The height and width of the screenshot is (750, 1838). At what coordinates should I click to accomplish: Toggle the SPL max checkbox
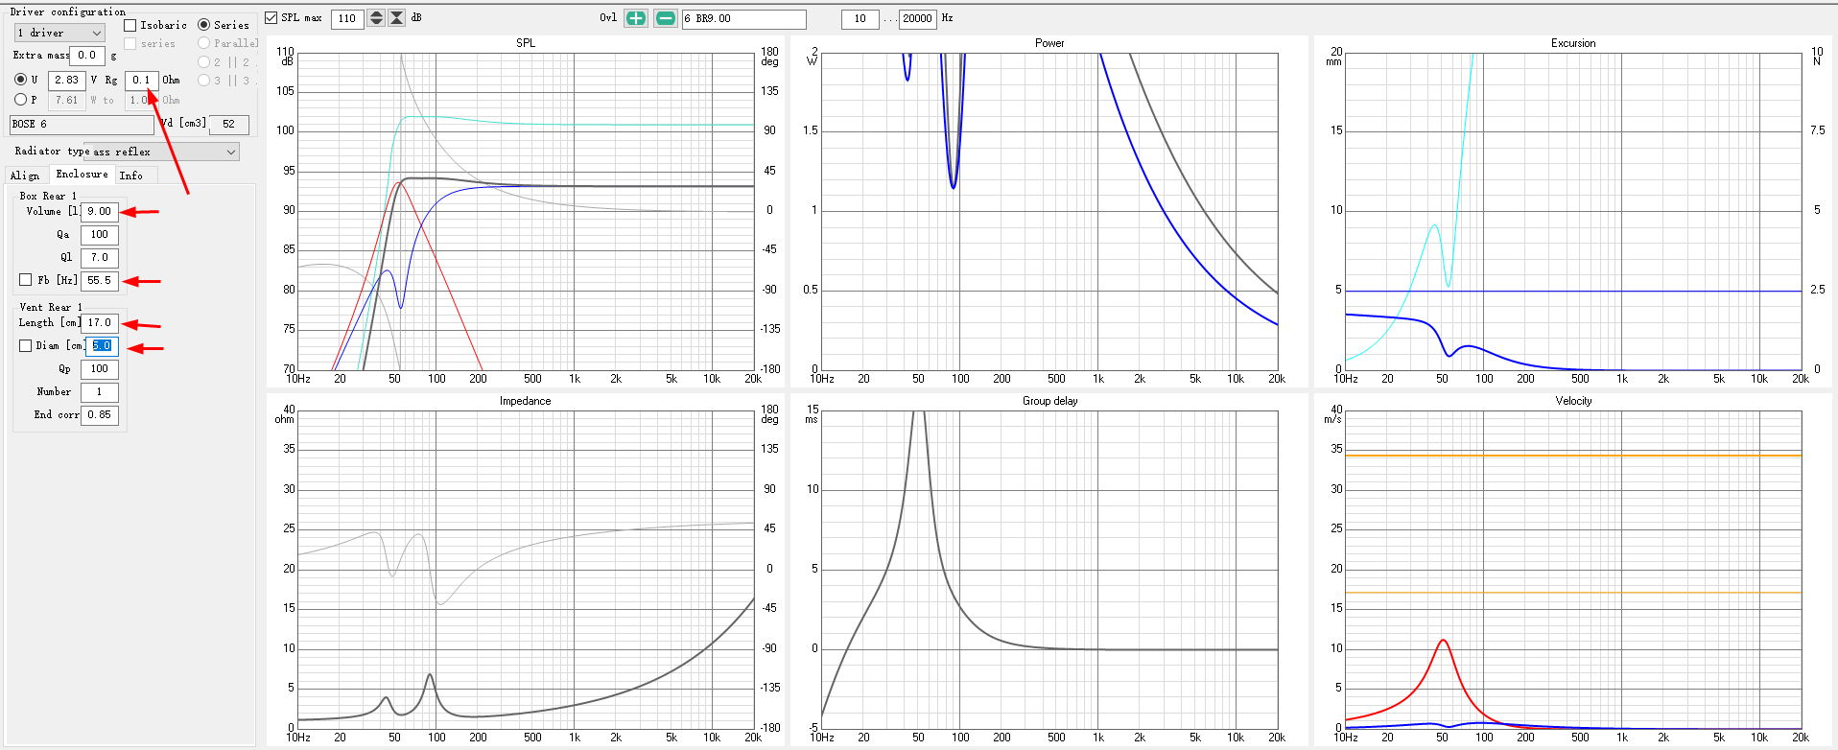click(x=271, y=18)
